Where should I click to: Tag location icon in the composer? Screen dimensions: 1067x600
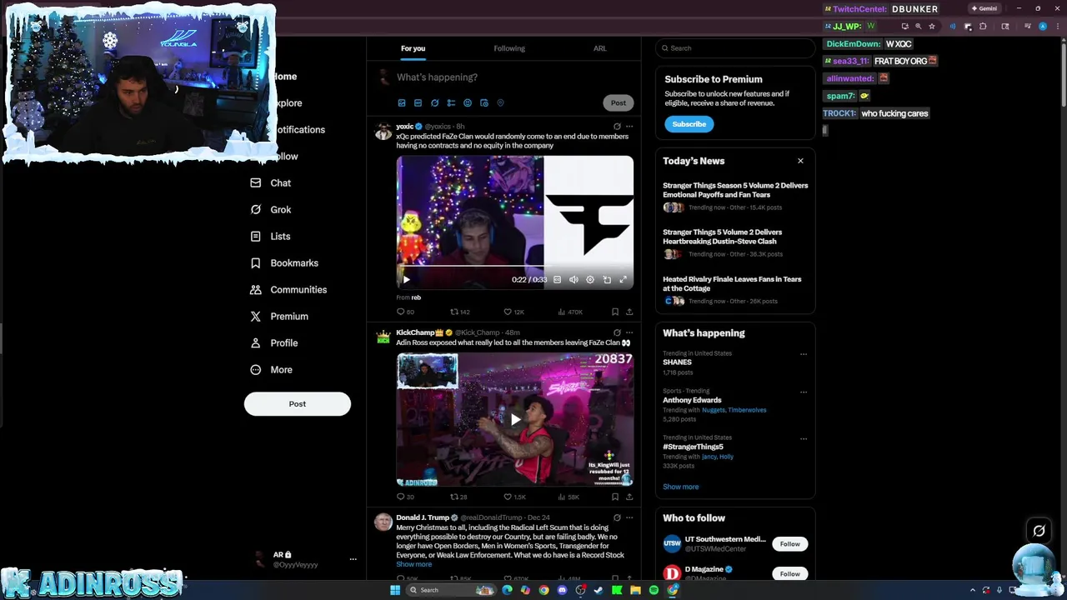pyautogui.click(x=500, y=102)
